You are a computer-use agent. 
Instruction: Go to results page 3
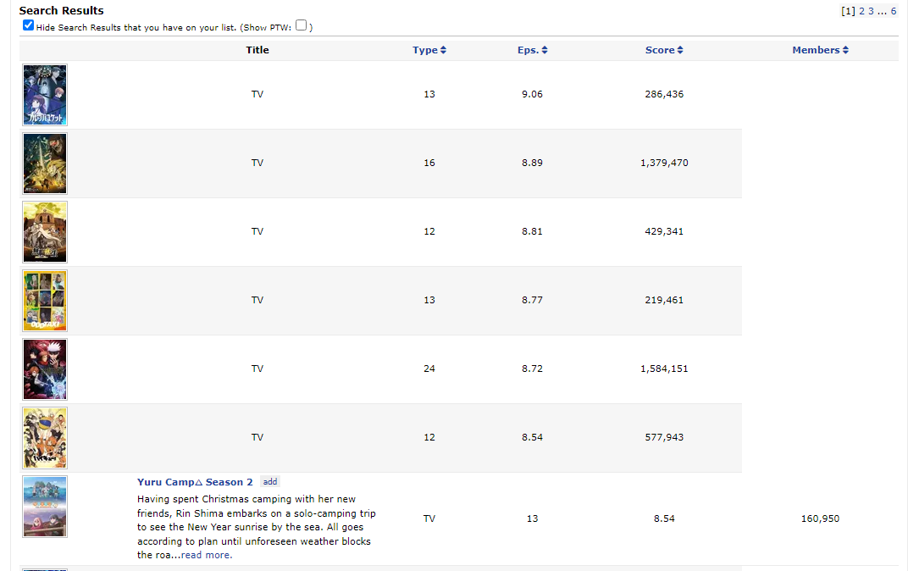(x=871, y=11)
